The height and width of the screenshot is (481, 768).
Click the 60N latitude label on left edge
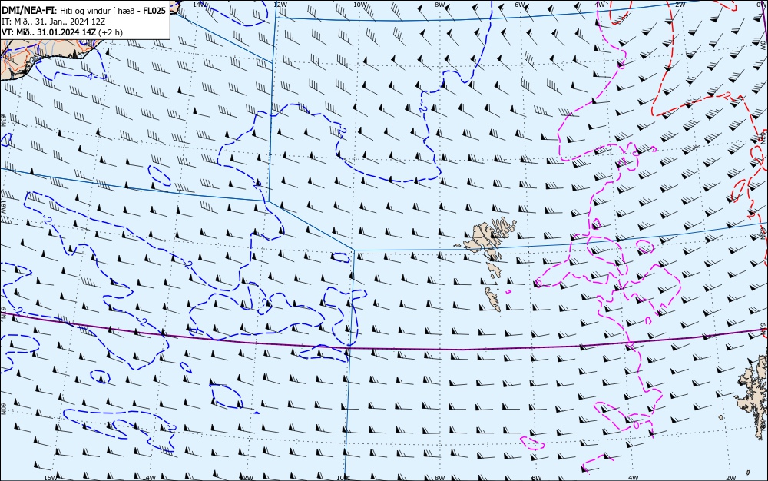click(x=3, y=409)
